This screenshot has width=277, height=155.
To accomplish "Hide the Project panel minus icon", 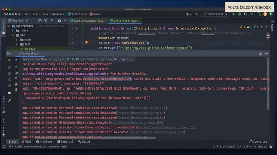I will tap(65, 21).
